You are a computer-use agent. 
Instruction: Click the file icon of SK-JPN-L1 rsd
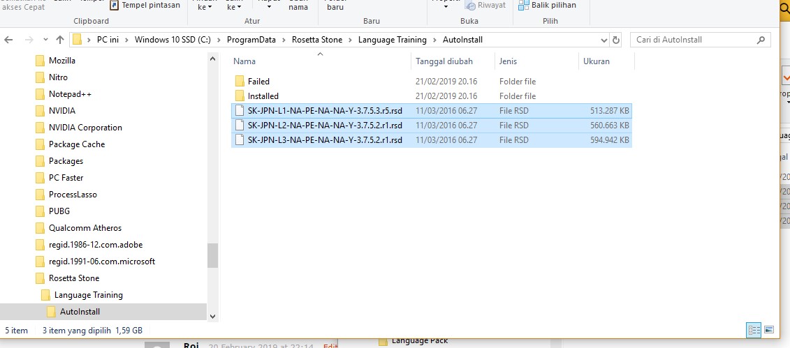pyautogui.click(x=240, y=111)
